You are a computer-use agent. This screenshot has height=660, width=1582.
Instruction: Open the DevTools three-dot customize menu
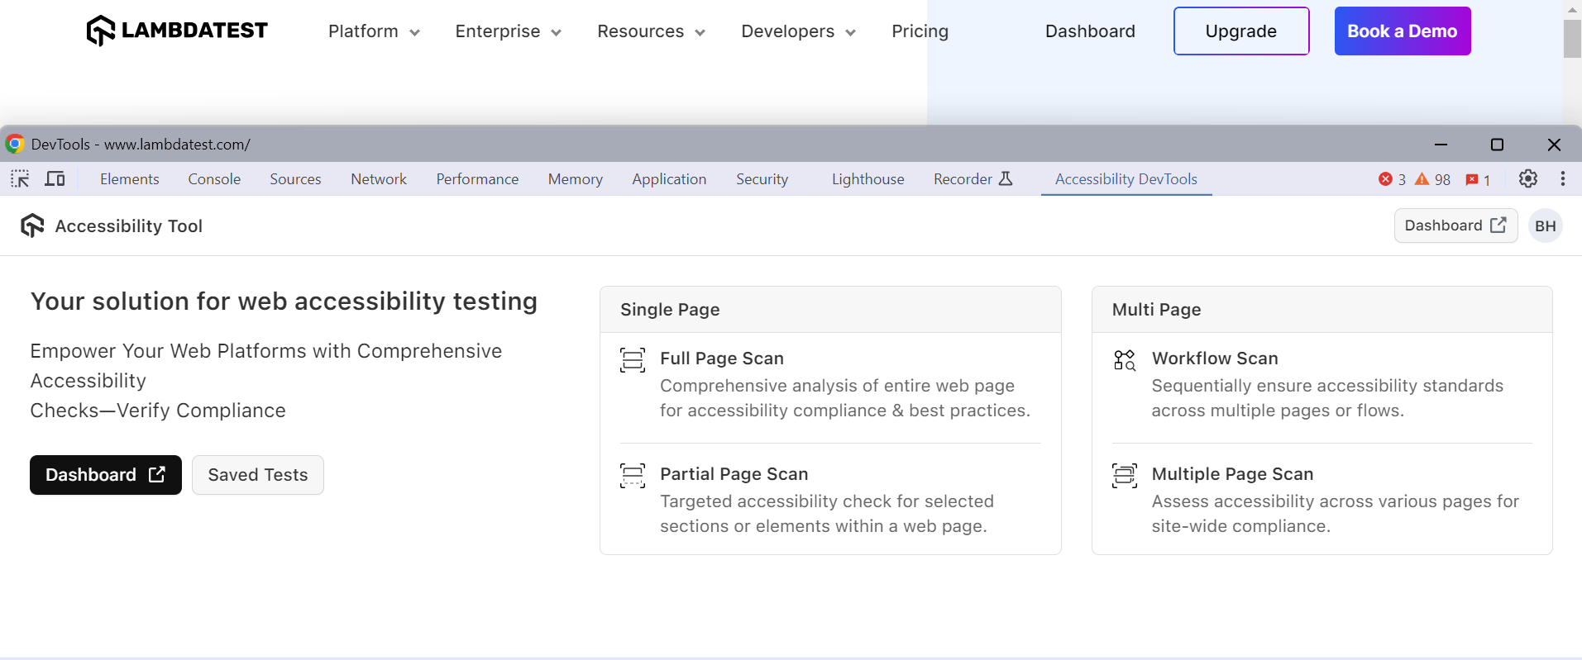point(1562,178)
